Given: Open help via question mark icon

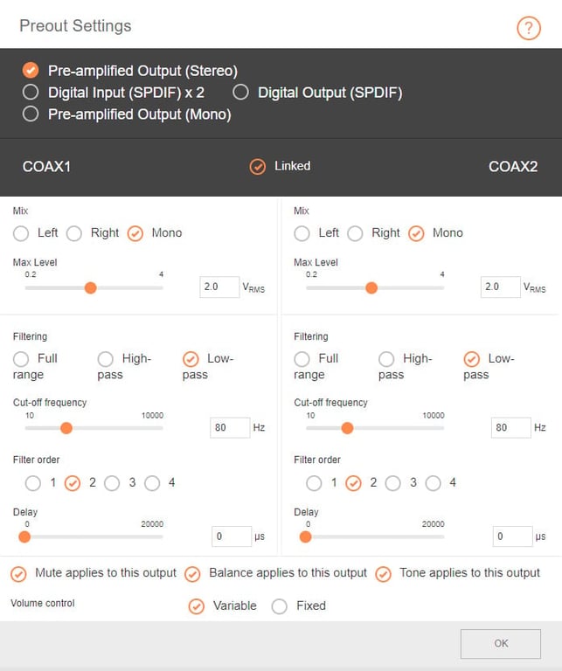Looking at the screenshot, I should pos(529,28).
